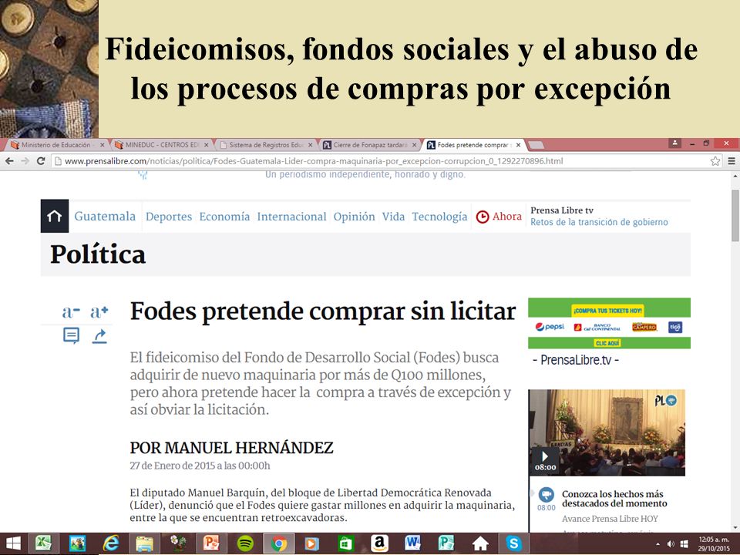This screenshot has width=740, height=555.
Task: Click the Ahora clock icon
Action: point(483,217)
